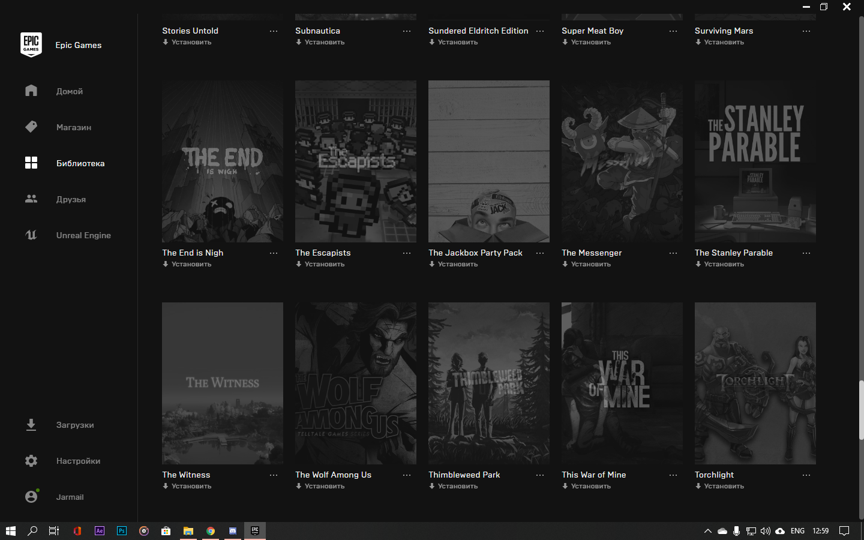Open Settings via gear icon
Image resolution: width=864 pixels, height=540 pixels.
(x=31, y=461)
